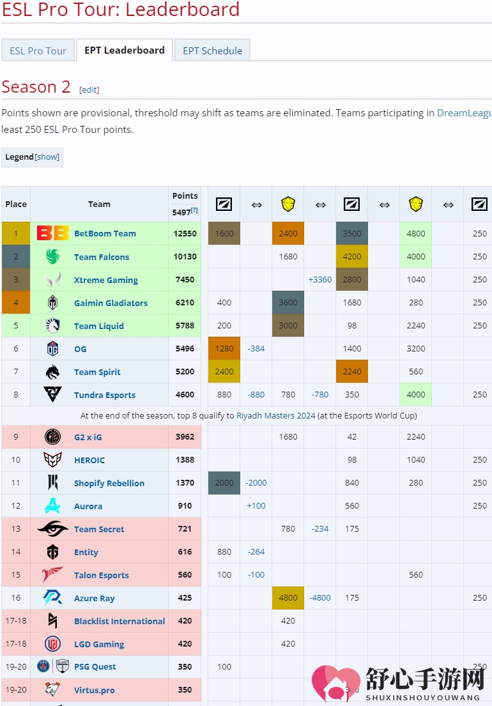Click the first yellow ESL One column icon
The image size is (492, 706).
[288, 204]
